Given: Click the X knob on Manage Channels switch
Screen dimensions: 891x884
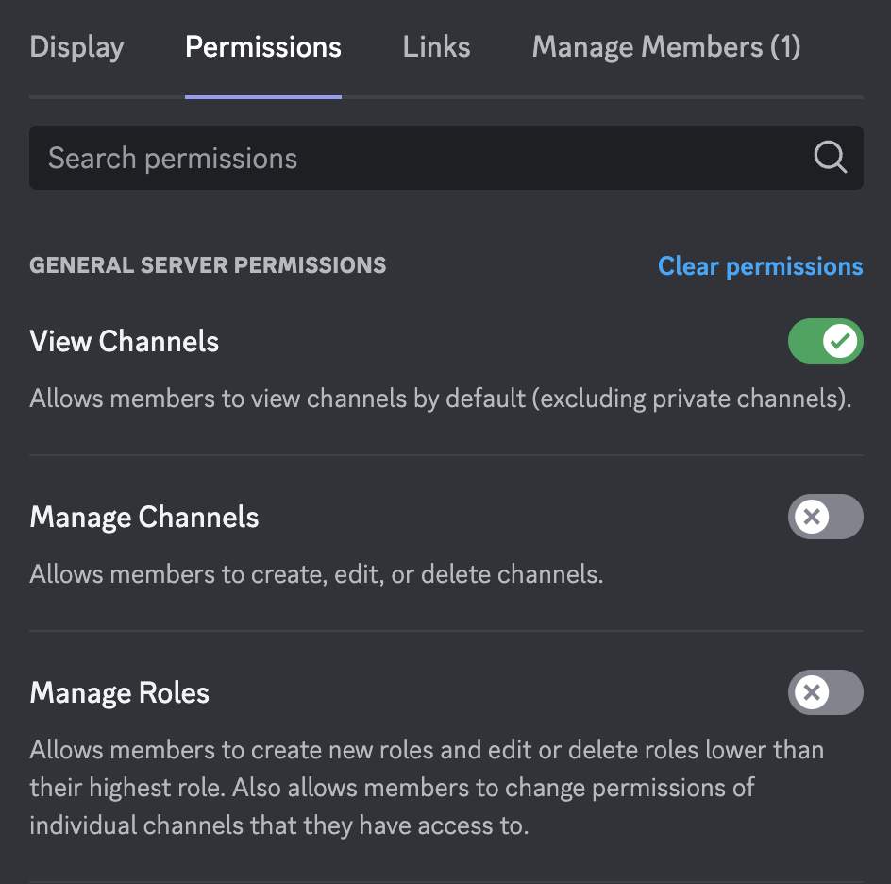Looking at the screenshot, I should pyautogui.click(x=812, y=517).
